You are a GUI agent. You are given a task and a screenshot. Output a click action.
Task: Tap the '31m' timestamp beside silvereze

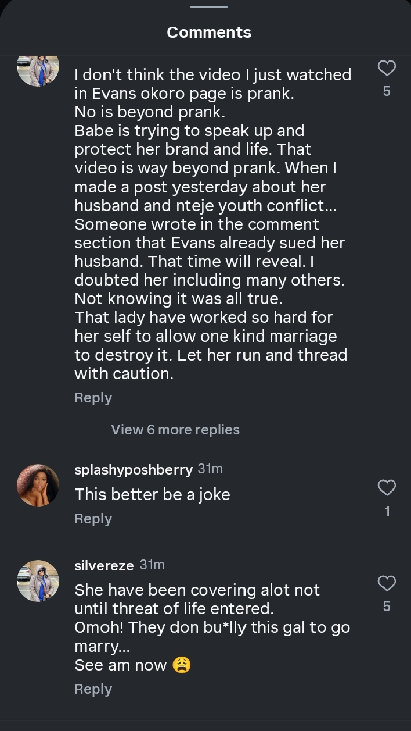pos(152,565)
